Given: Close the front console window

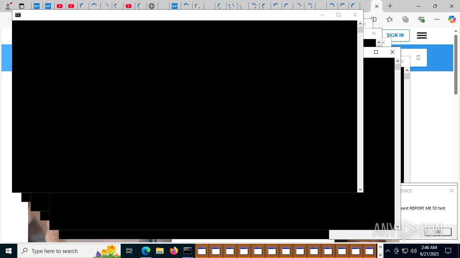Looking at the screenshot, I should coord(355,15).
